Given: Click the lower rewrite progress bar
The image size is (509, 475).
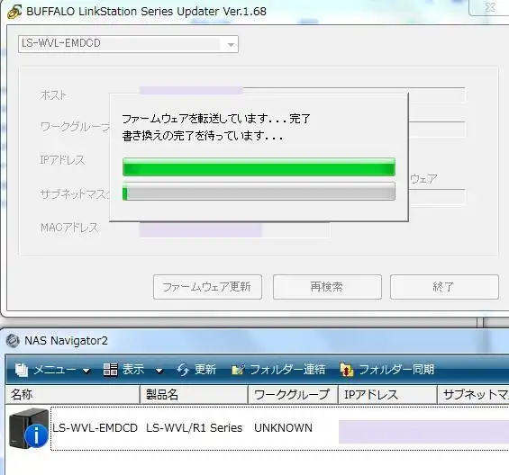Looking at the screenshot, I should (259, 192).
